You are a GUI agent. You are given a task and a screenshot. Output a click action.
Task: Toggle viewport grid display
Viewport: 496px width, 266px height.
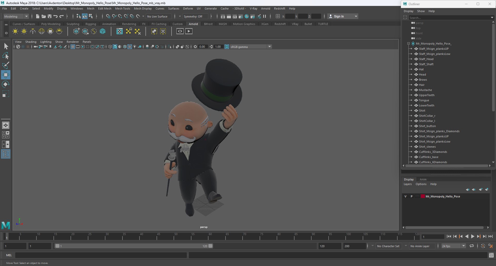(73, 47)
